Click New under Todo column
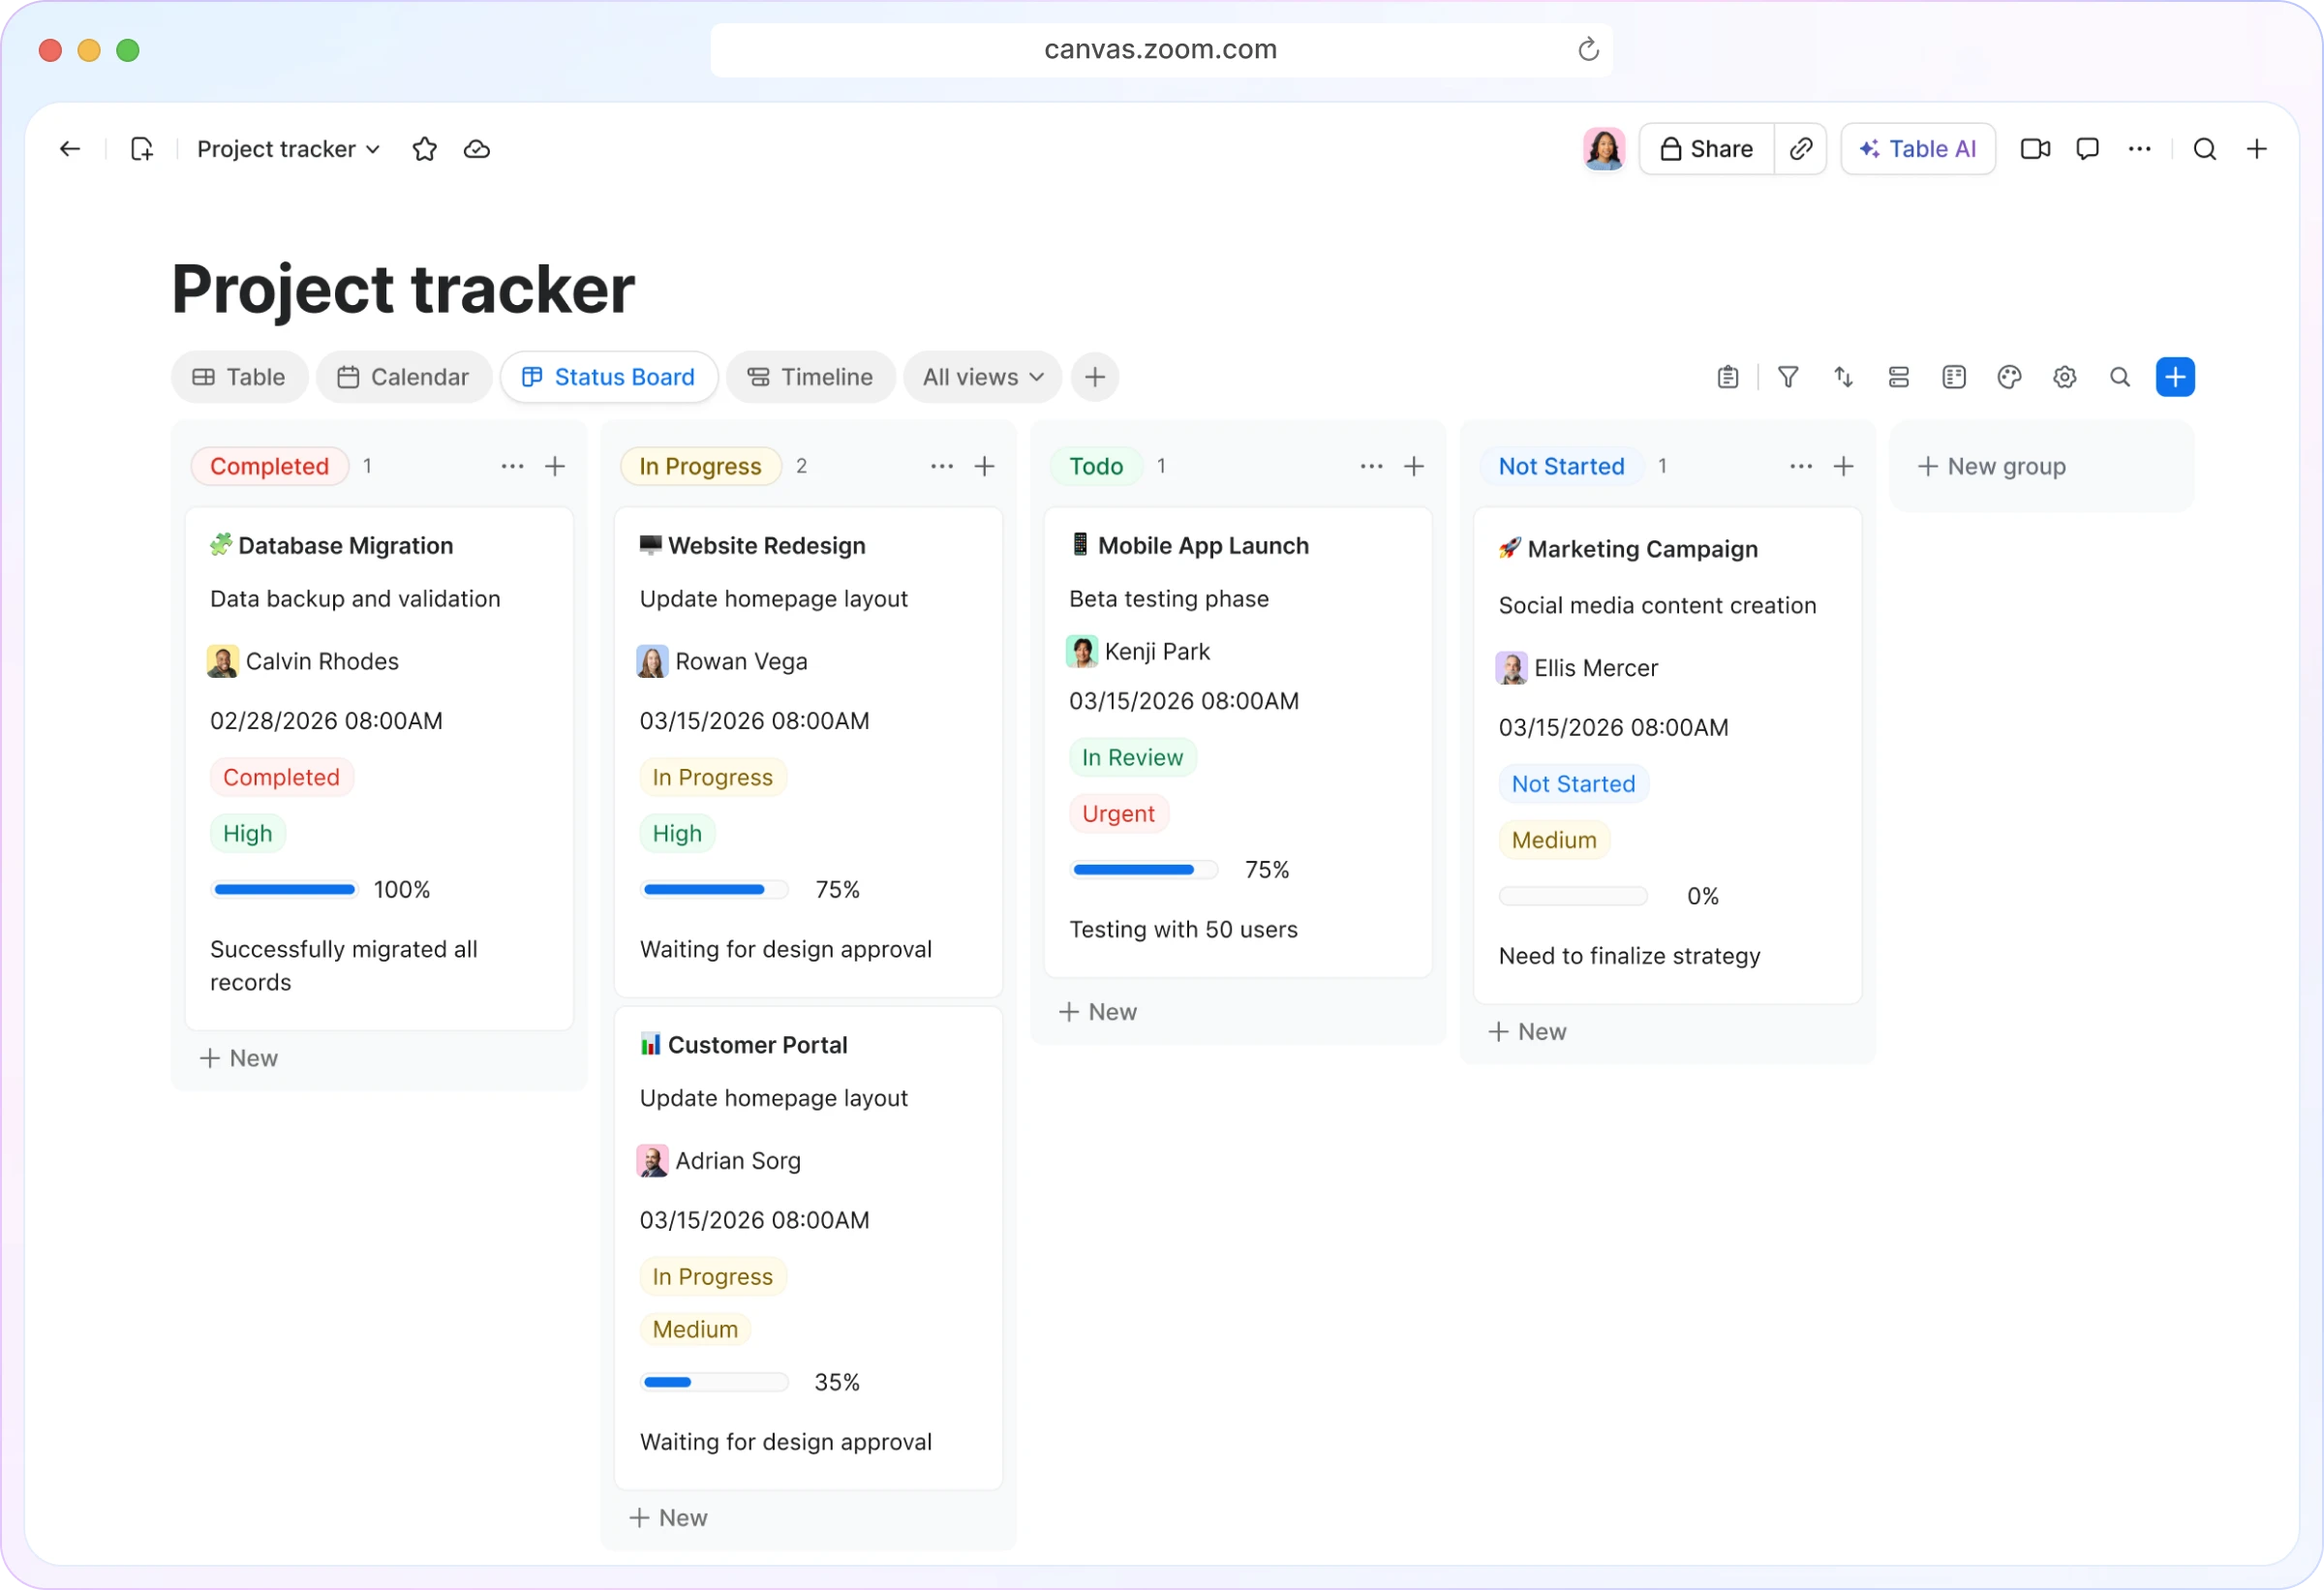The image size is (2324, 1590). pos(1099,1012)
